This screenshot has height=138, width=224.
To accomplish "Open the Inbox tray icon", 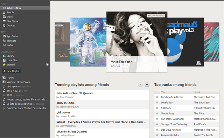I will pos(4,17).
